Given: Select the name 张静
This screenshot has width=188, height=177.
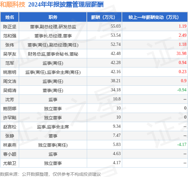Looking at the screenshot, I should (10, 136).
